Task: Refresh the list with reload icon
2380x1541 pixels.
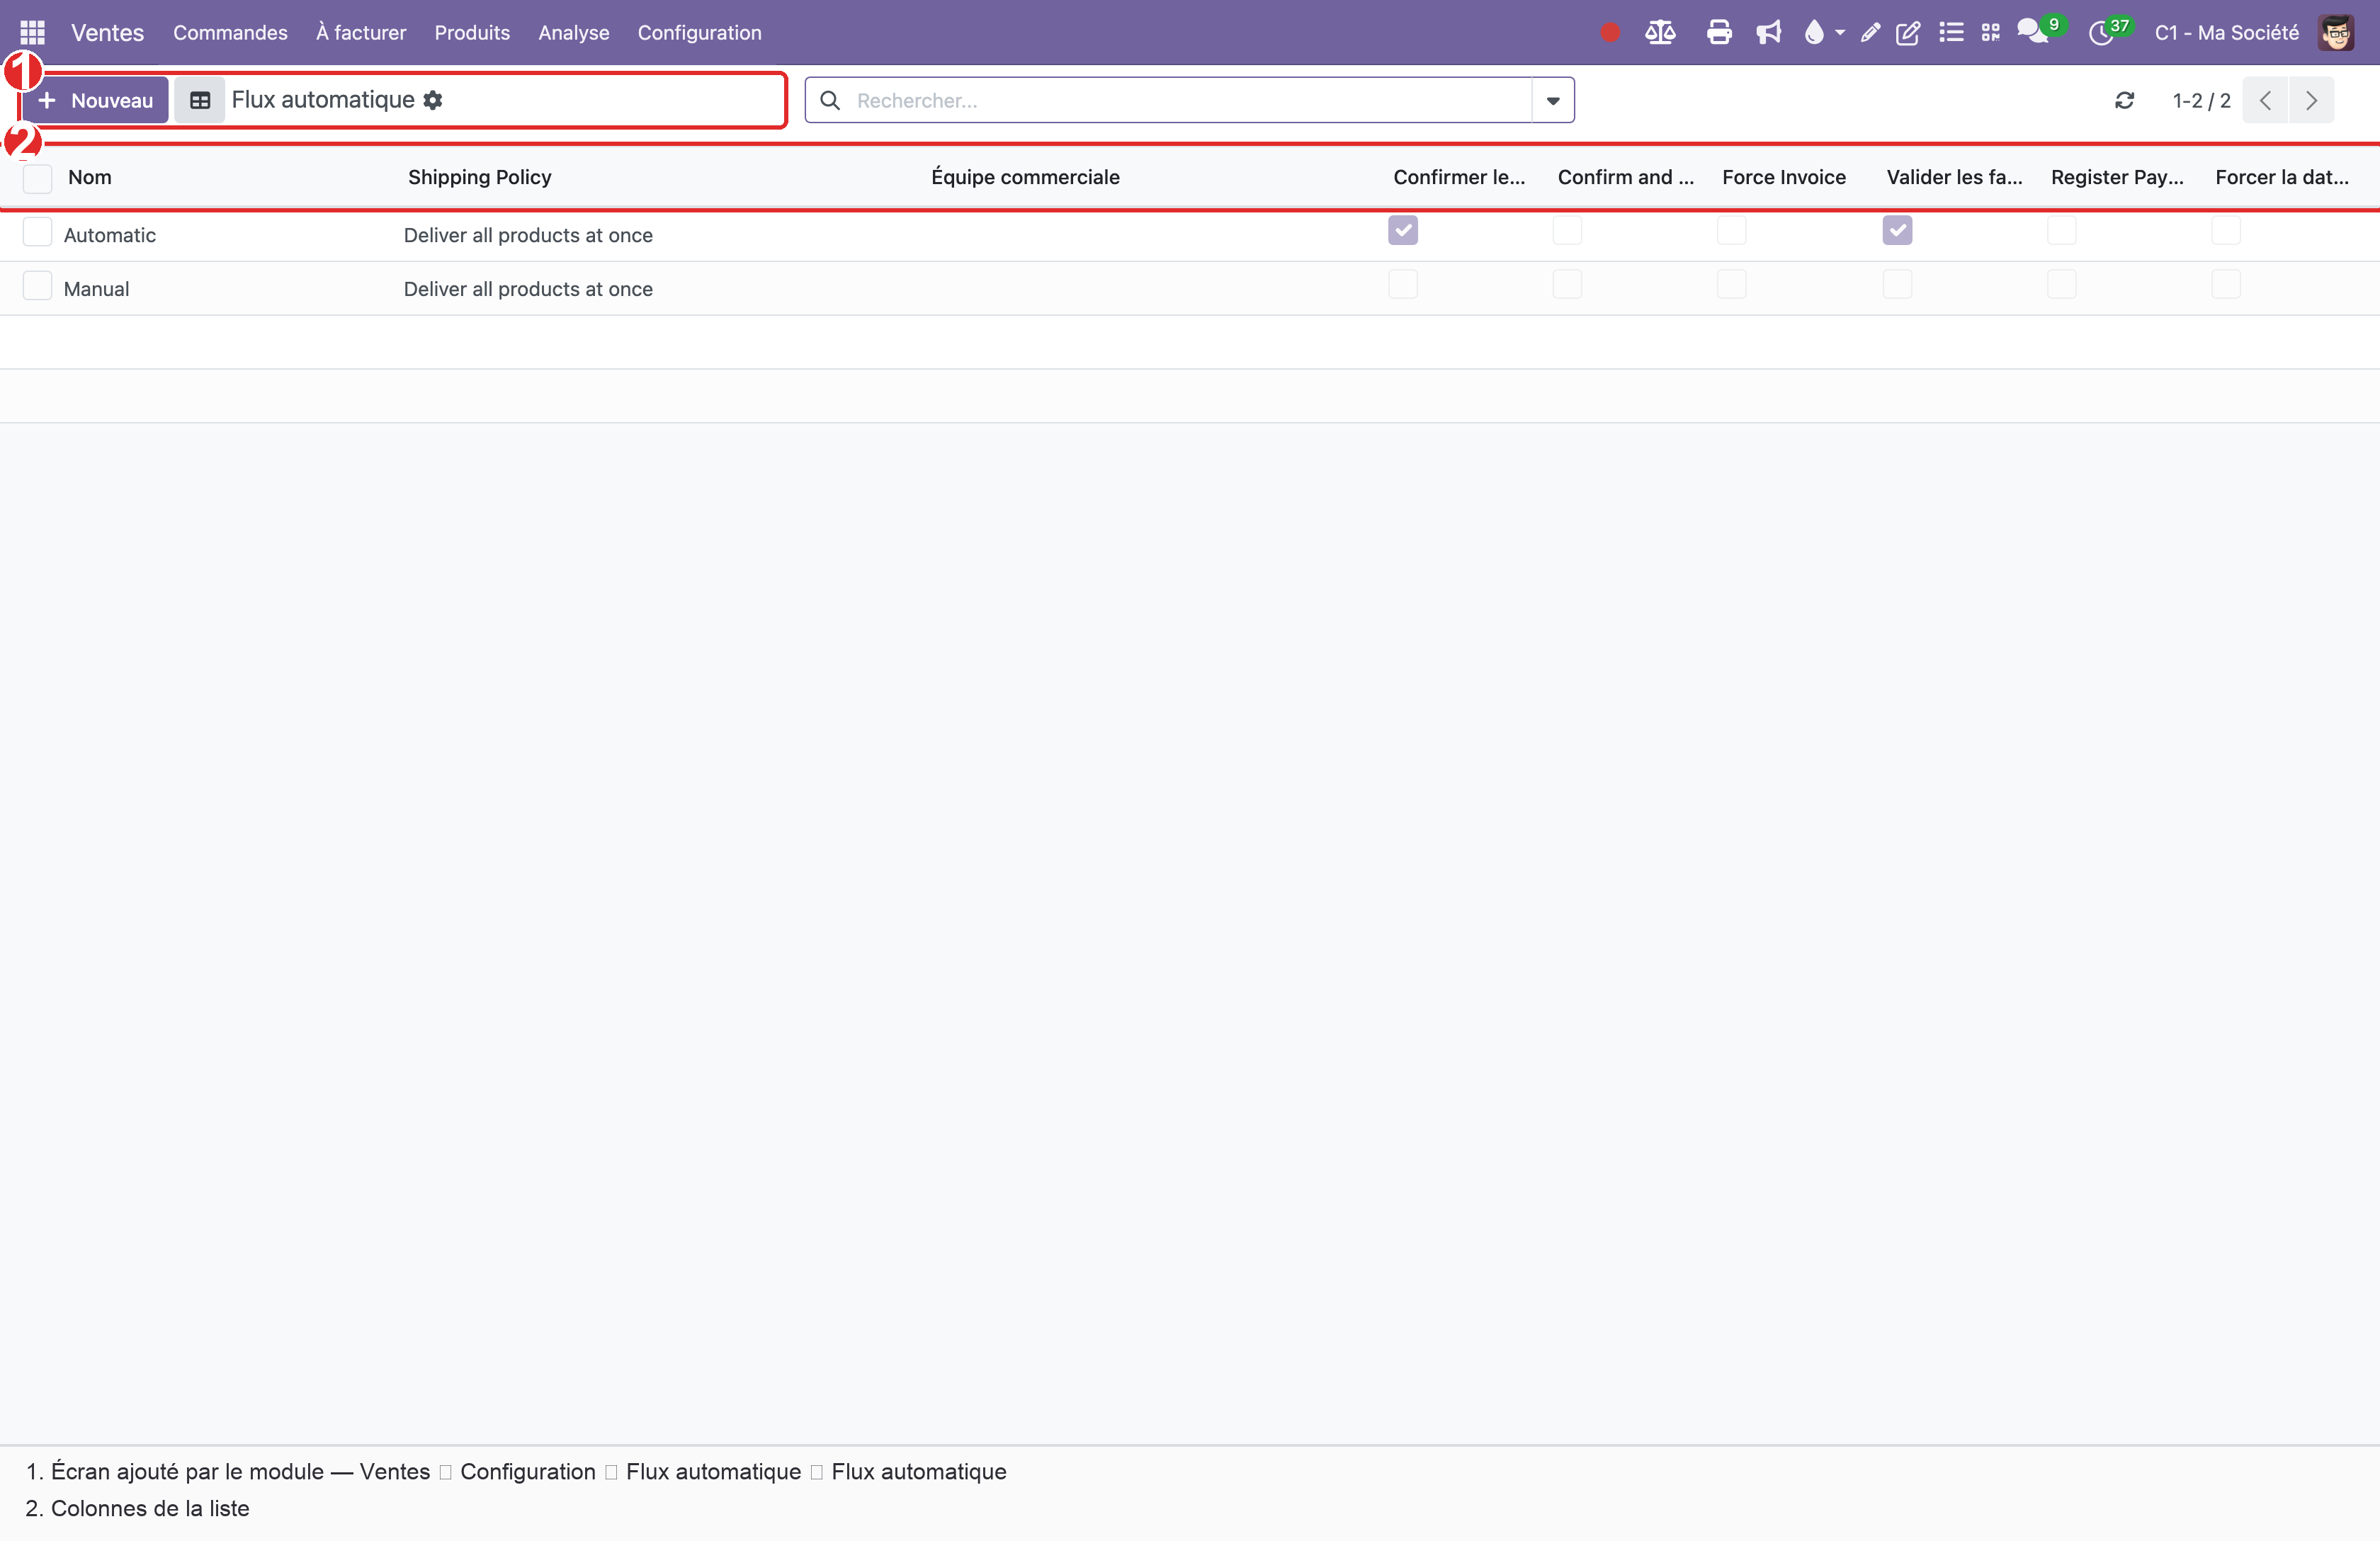Action: point(2124,100)
